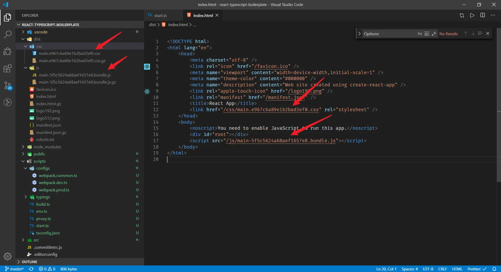Toggle Use Regular Expression in find widget
The height and width of the screenshot is (272, 501).
click(x=434, y=34)
